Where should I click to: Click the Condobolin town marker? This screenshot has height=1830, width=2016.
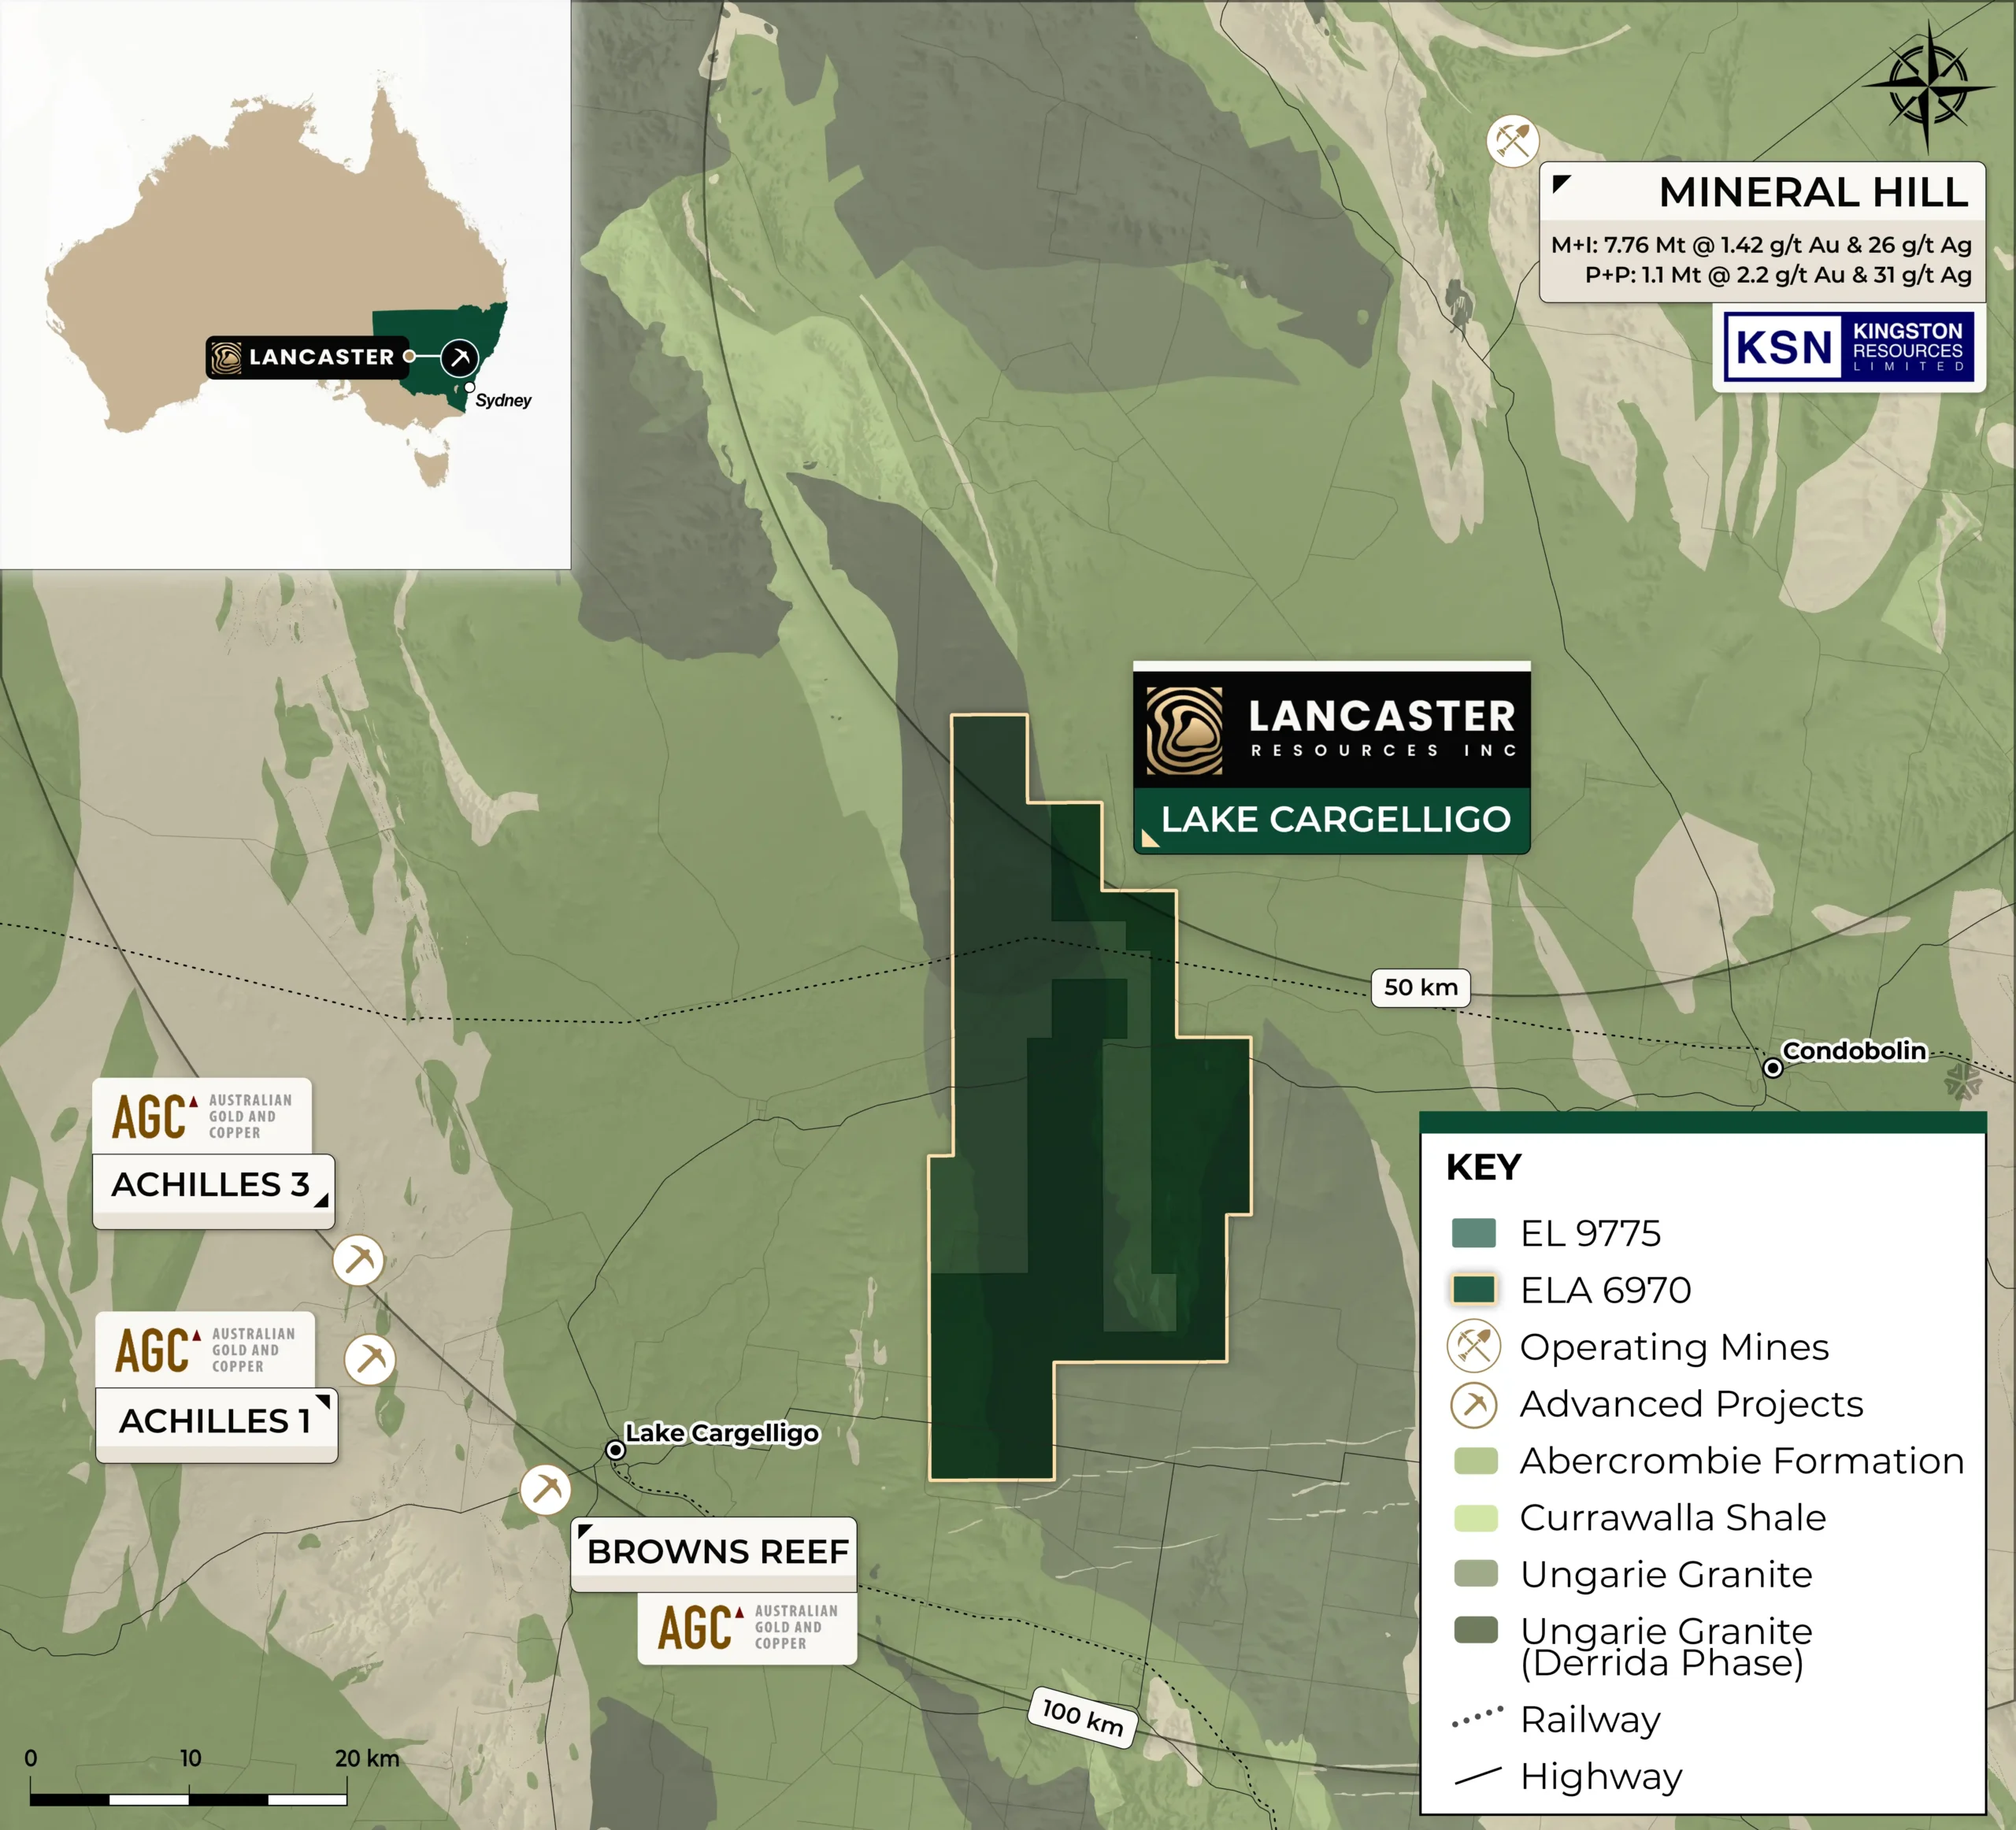[1772, 1068]
